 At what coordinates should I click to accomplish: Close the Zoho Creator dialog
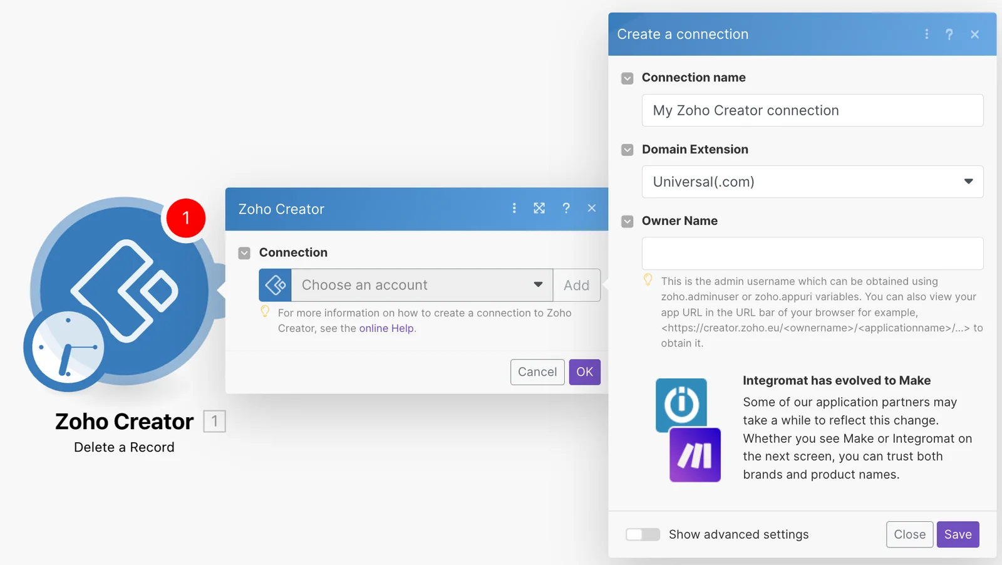pos(592,208)
